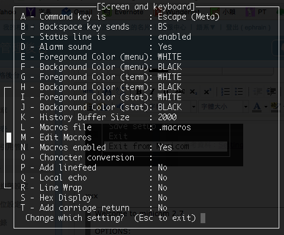Screen dimensions: 284x235
Task: Toggle option S, Hex Display
Action: pyautogui.click(x=94, y=198)
